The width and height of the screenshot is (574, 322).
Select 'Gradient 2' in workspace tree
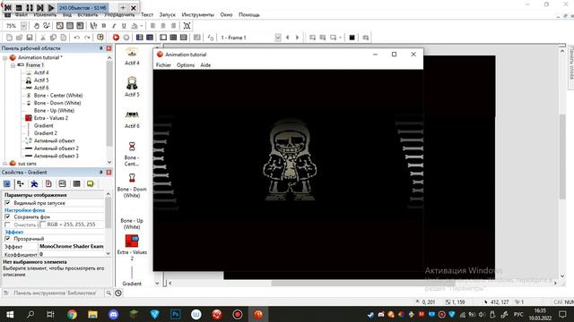(46, 133)
